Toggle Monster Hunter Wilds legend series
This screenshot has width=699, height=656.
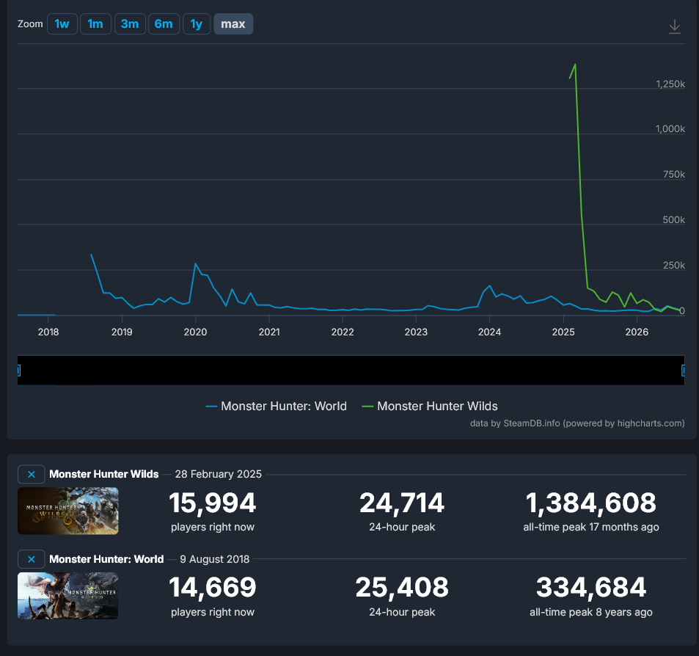coord(430,406)
